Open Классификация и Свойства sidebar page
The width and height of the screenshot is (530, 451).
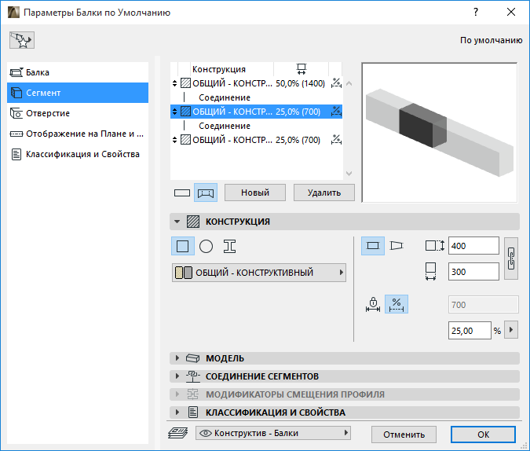click(78, 154)
